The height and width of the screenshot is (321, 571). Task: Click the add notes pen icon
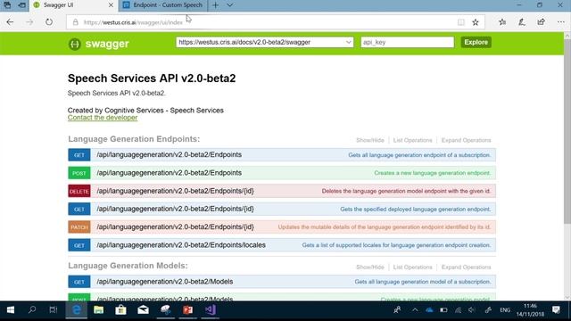pos(522,22)
